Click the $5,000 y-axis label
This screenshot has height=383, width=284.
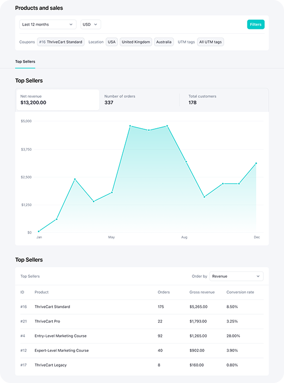point(26,121)
